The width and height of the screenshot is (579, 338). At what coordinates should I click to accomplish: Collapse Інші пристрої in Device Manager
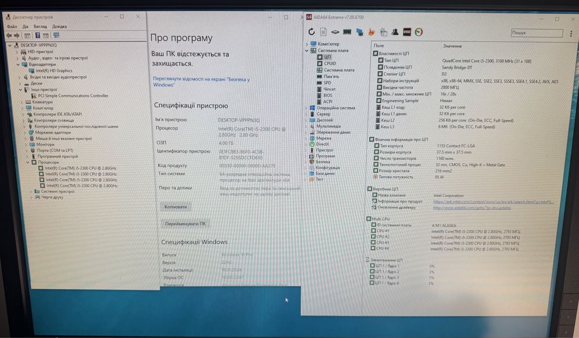pyautogui.click(x=21, y=89)
